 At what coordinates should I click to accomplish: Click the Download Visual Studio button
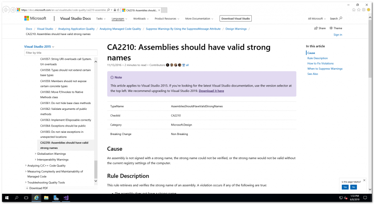click(236, 19)
